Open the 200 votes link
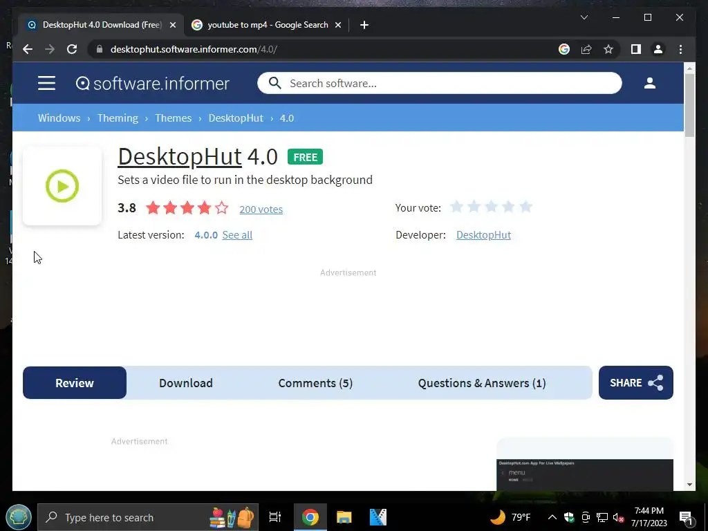Screen dimensions: 708x531 tap(261, 209)
